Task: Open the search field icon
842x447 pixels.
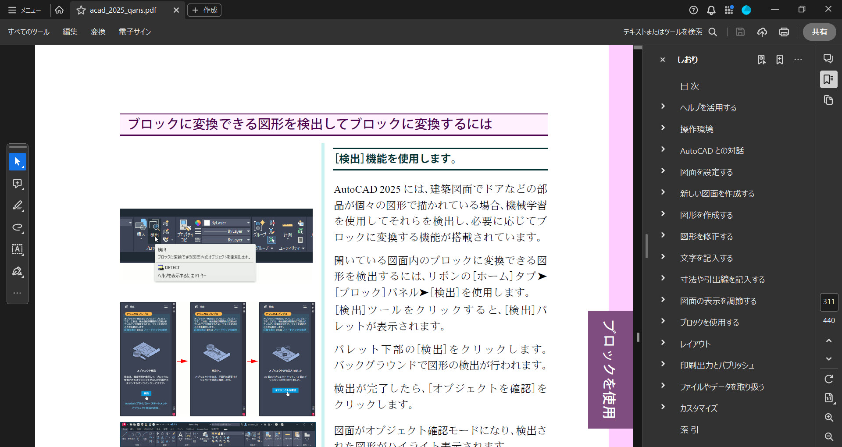Action: click(713, 32)
